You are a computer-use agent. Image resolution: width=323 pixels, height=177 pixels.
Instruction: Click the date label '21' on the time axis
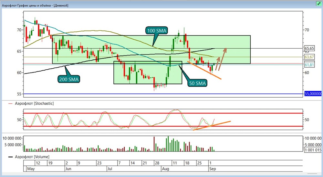point(145,163)
